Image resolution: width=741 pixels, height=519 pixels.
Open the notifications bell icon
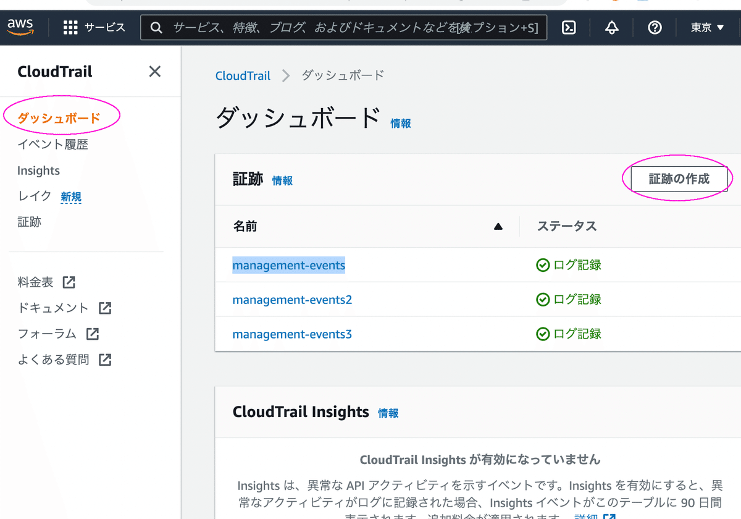[x=612, y=27]
